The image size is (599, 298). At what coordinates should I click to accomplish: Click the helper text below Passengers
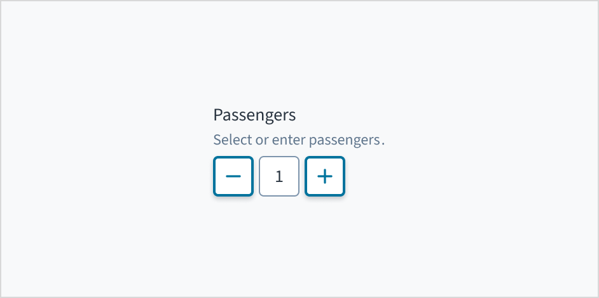coord(299,139)
